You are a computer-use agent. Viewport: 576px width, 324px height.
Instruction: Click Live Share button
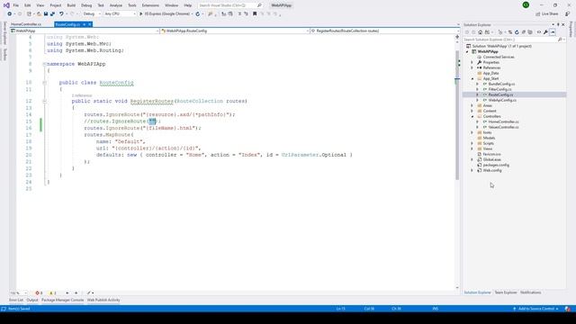(x=546, y=13)
